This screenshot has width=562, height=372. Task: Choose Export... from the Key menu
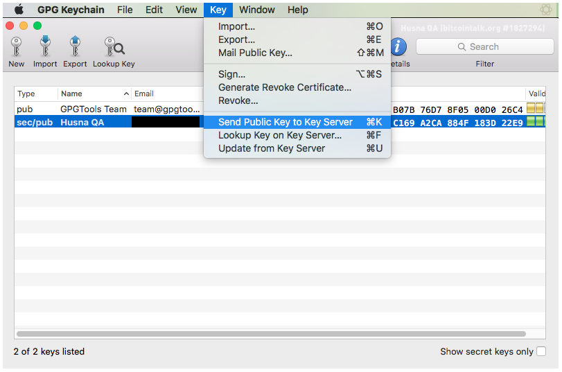pos(297,39)
